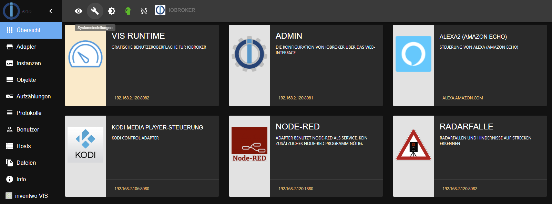This screenshot has width=552, height=204.
Task: Click the description "GRAFISCHE BENUTZEROBERFLÄCHE FÜR IOBROKER"
Action: tap(159, 47)
